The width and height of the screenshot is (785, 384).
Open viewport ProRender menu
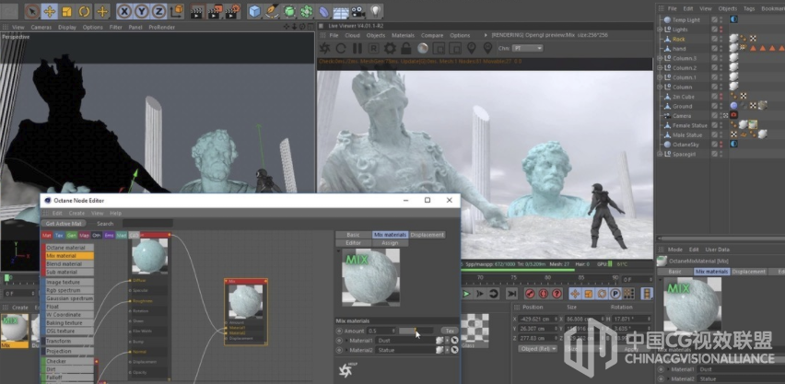[x=162, y=27]
